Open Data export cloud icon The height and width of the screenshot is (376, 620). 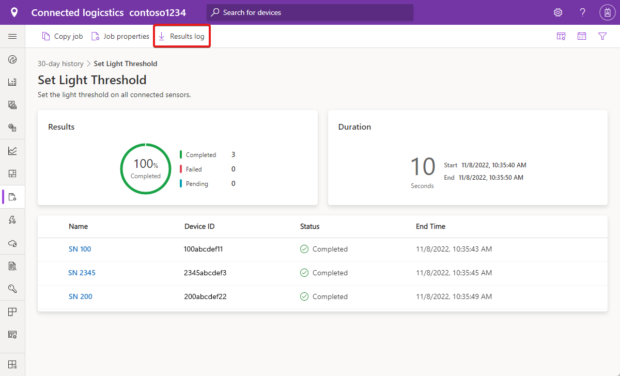click(12, 243)
